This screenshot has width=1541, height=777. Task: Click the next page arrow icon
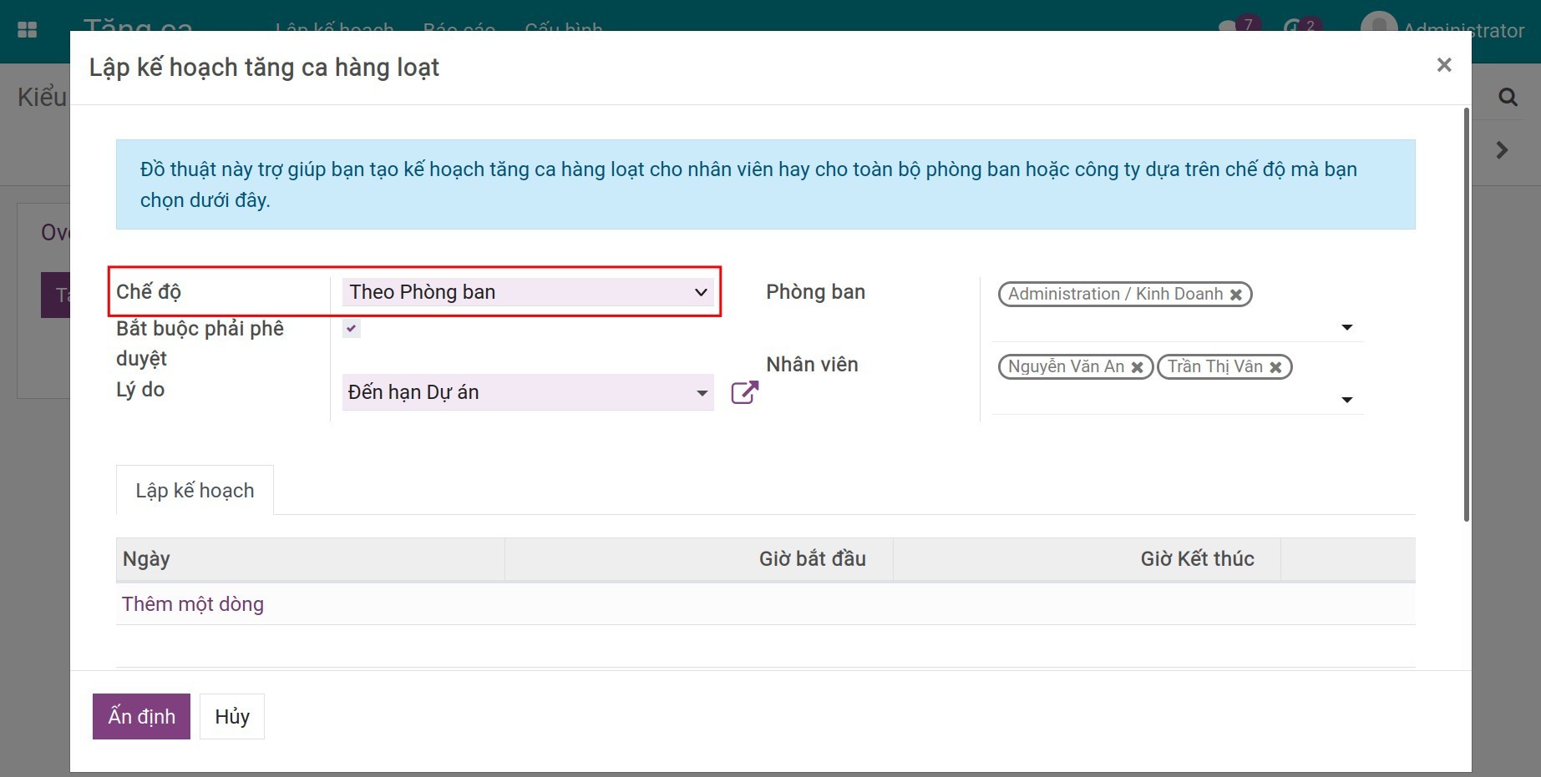click(1502, 150)
